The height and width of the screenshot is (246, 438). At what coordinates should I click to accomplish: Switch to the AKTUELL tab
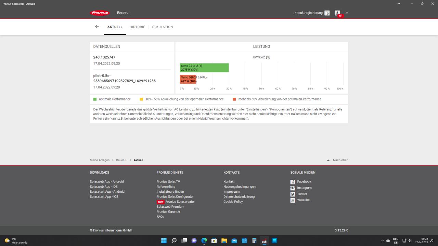coord(115,27)
